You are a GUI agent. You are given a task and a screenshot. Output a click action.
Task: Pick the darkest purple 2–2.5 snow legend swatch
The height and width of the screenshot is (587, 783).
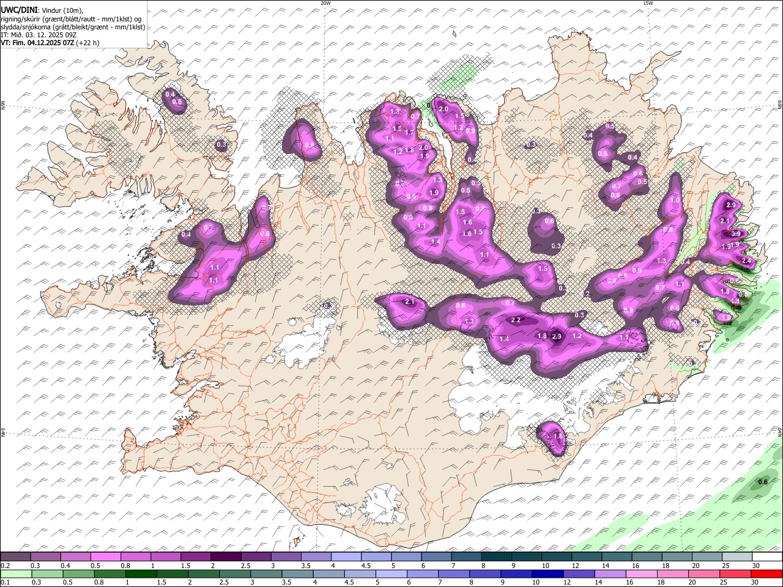click(x=226, y=557)
